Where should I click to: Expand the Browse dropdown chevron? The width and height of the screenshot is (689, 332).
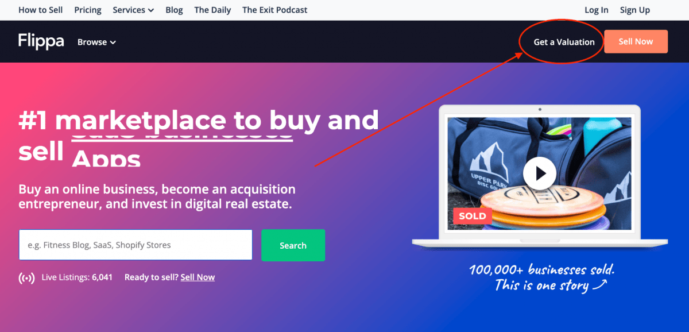(x=113, y=43)
